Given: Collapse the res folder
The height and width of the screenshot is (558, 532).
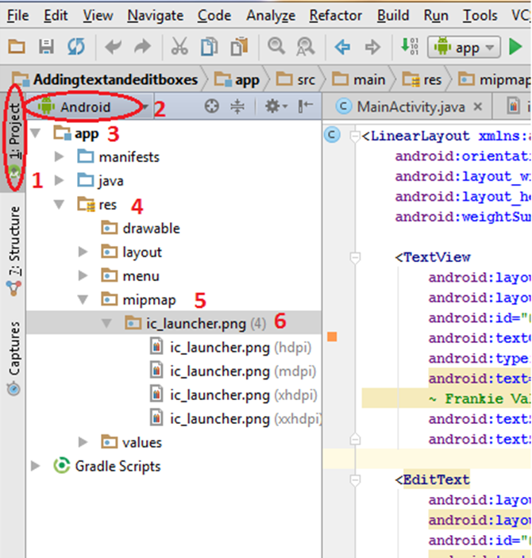Looking at the screenshot, I should pyautogui.click(x=59, y=204).
